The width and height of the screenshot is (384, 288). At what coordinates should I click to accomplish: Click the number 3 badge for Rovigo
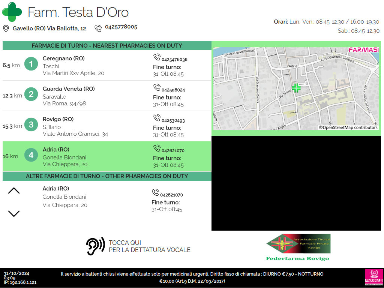[31, 125]
